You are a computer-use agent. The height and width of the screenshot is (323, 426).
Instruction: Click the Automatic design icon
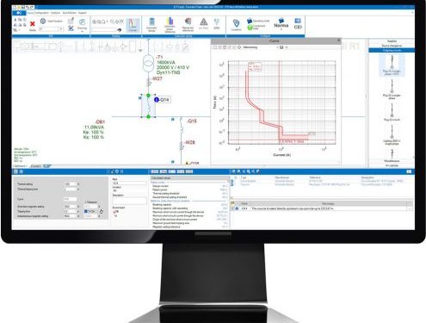pos(151,24)
